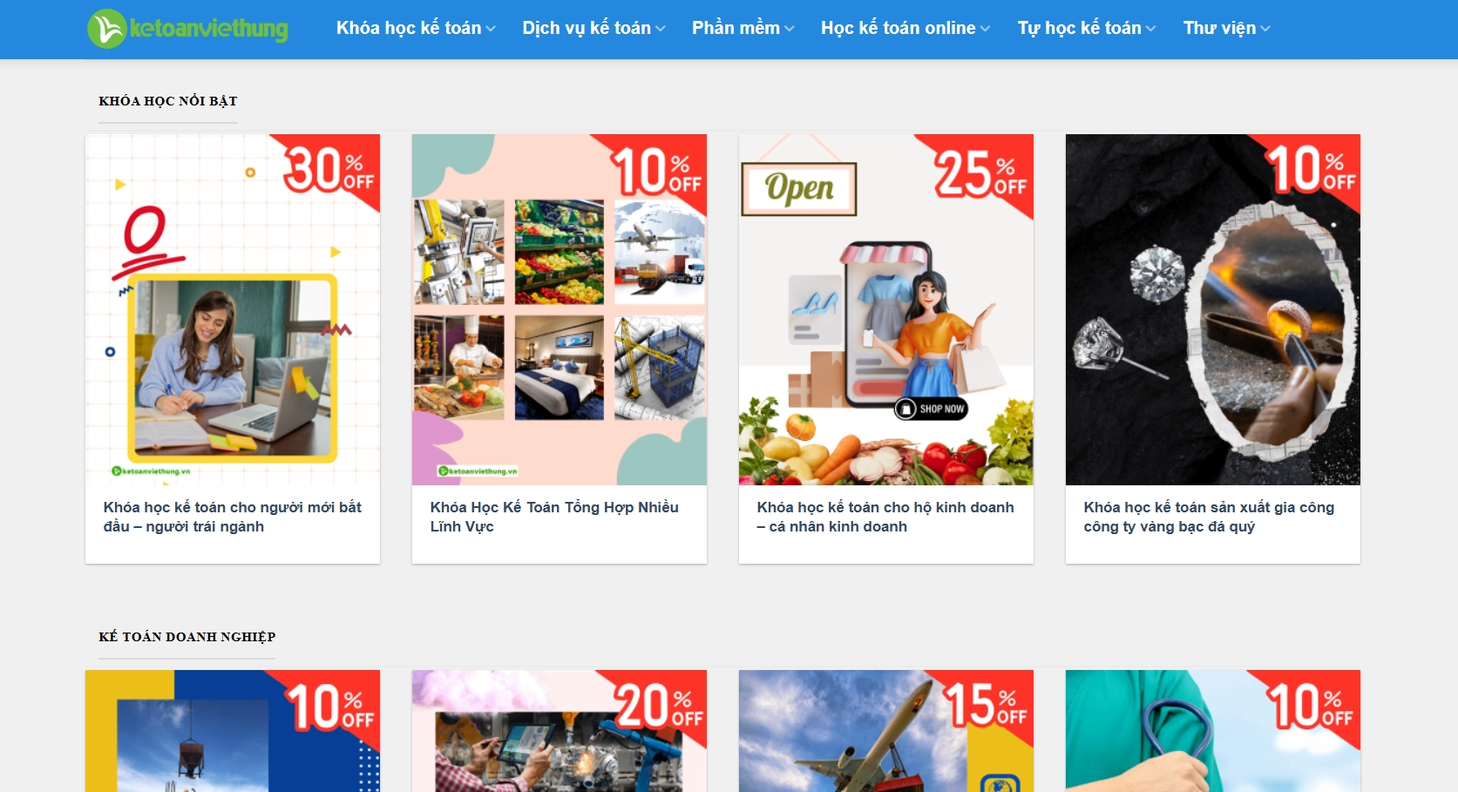Expand the Phần mềm chevron

tap(790, 29)
